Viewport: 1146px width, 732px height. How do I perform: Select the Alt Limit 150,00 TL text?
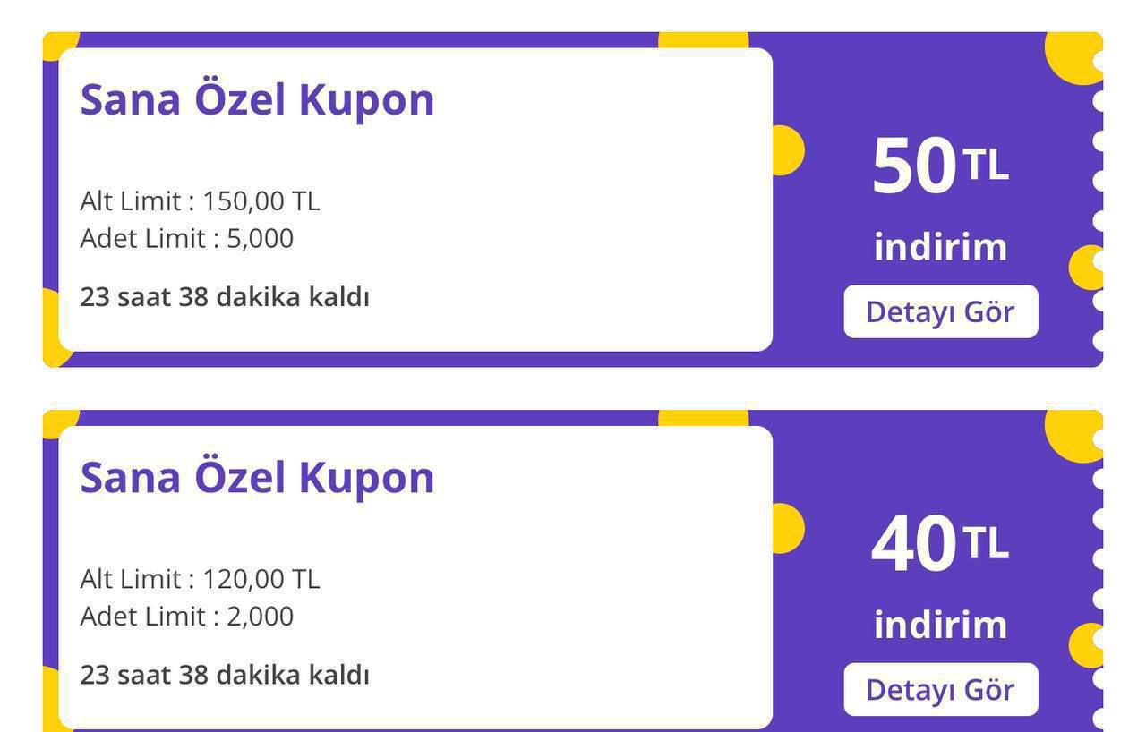(201, 201)
